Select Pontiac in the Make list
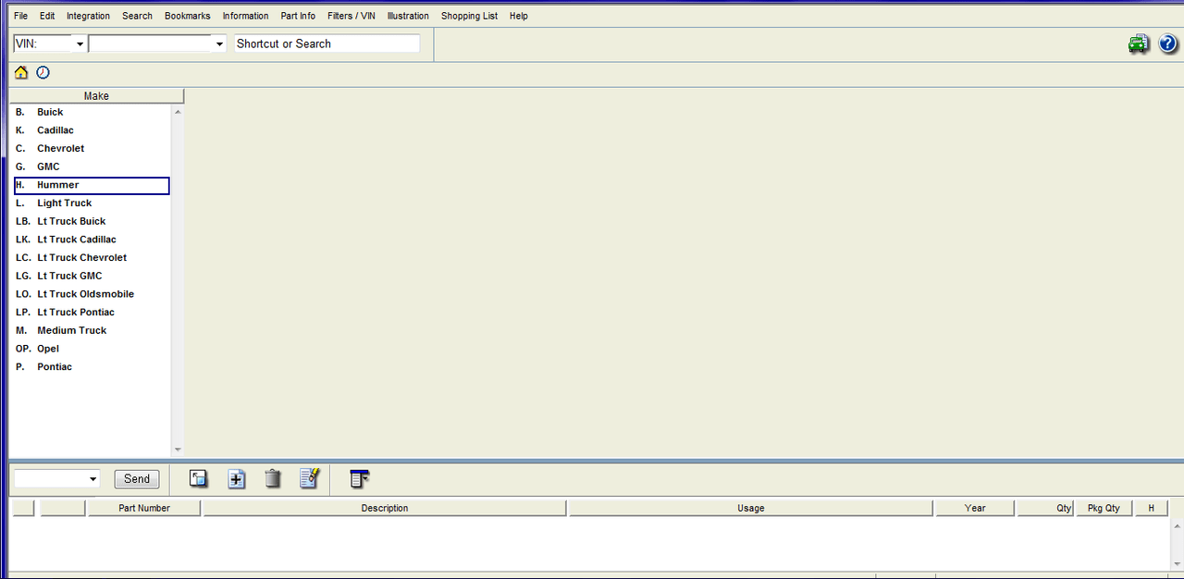The width and height of the screenshot is (1184, 579). pyautogui.click(x=91, y=366)
